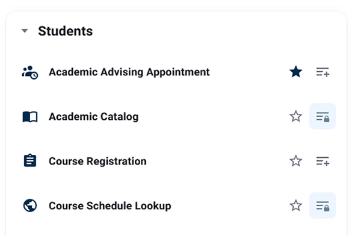
Task: Mark Course Schedule Lookup as favorite
Action: (295, 206)
